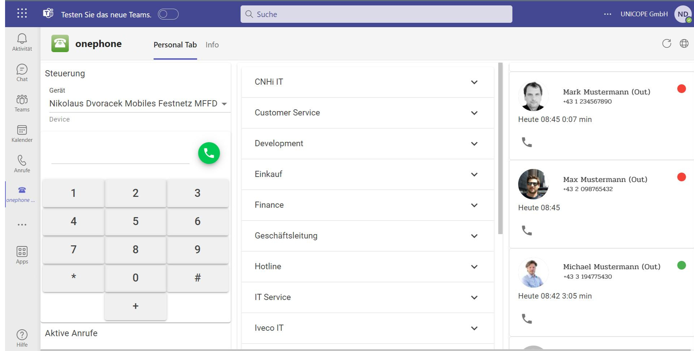The image size is (694, 351).
Task: Start a call with the green phone button
Action: pos(209,153)
